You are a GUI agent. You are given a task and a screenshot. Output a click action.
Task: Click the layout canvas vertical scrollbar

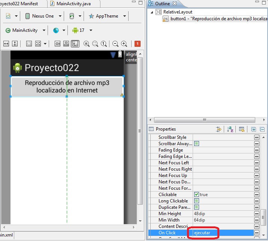point(140,131)
